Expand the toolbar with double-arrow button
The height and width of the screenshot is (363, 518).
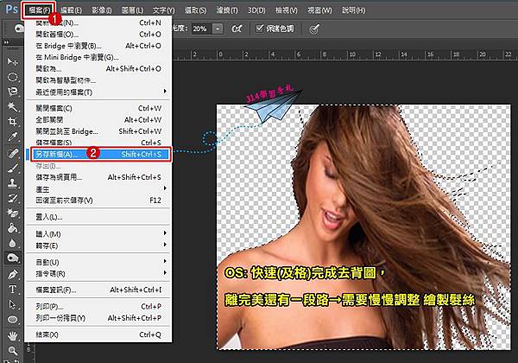pos(6,42)
